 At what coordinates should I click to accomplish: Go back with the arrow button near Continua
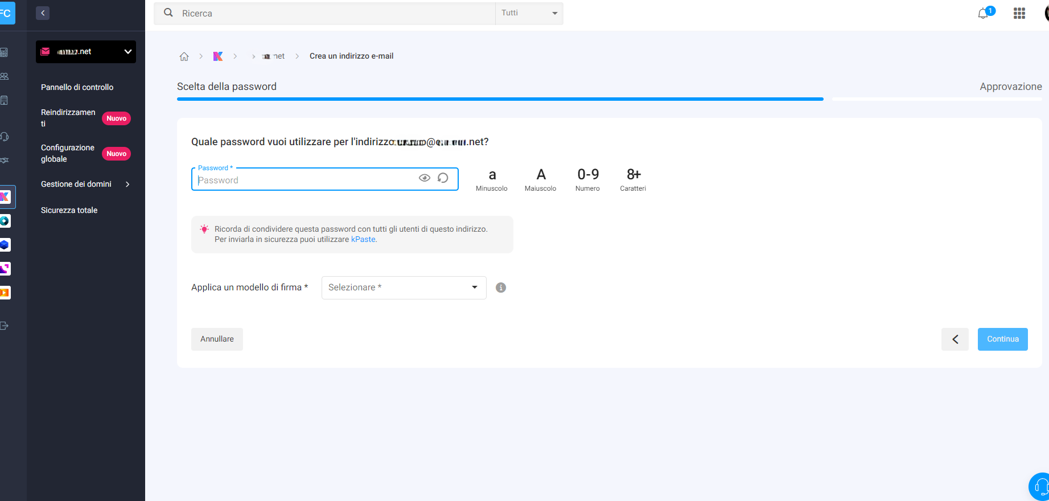955,339
